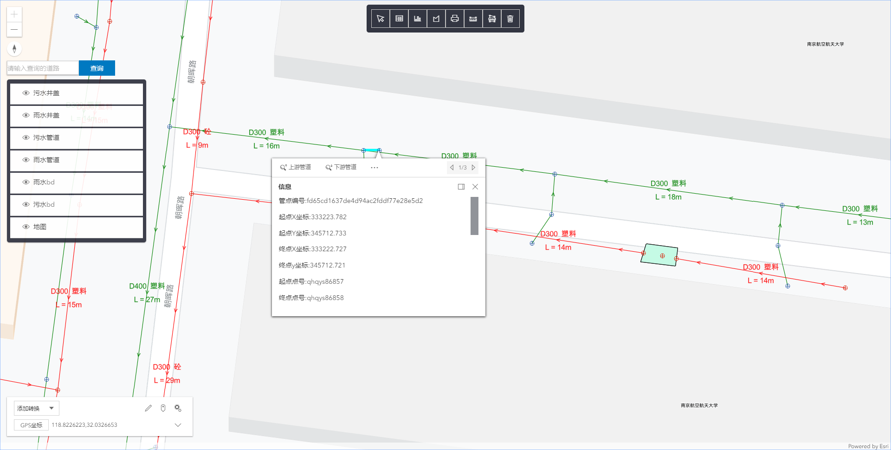Select the measure ruler tool
891x450 pixels.
pyautogui.click(x=473, y=19)
